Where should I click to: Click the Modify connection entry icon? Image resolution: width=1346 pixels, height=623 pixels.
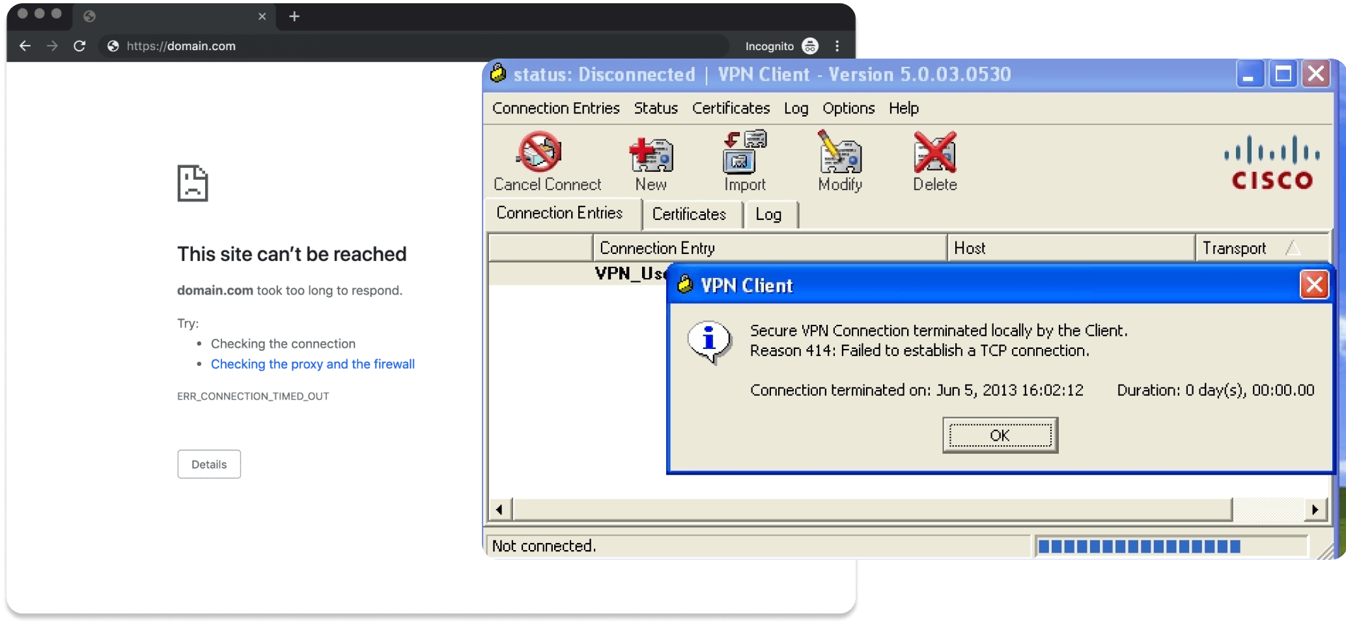tap(839, 152)
